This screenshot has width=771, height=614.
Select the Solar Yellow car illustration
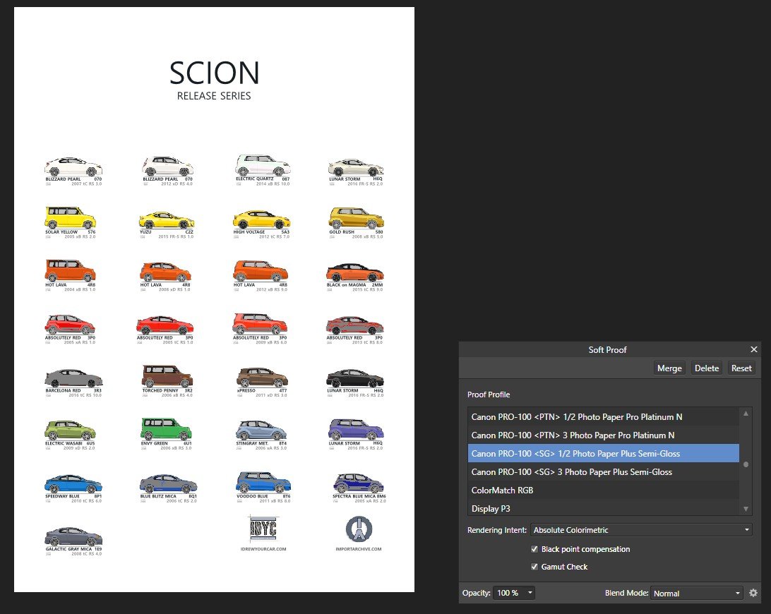(x=71, y=218)
